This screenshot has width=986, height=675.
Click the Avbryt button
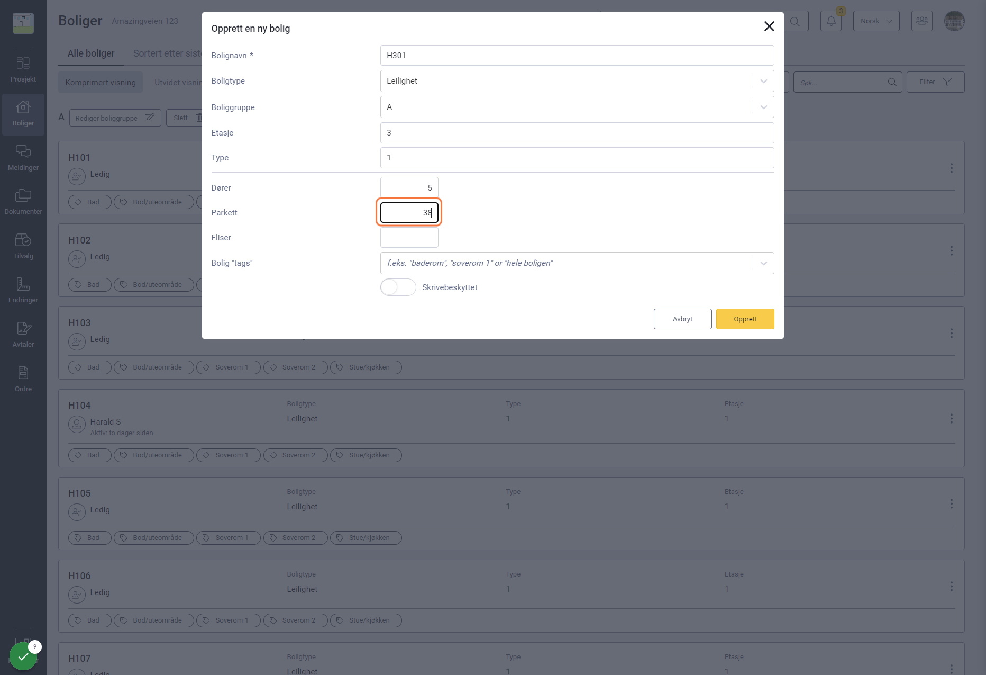tap(682, 319)
